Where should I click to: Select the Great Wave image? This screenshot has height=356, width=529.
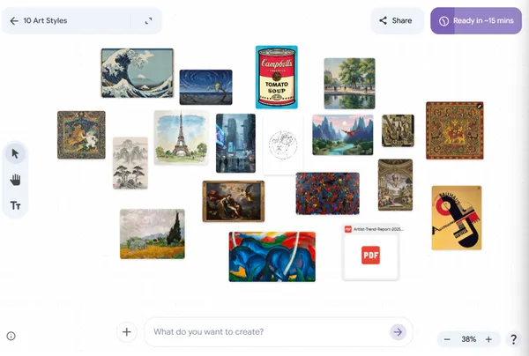pyautogui.click(x=138, y=73)
